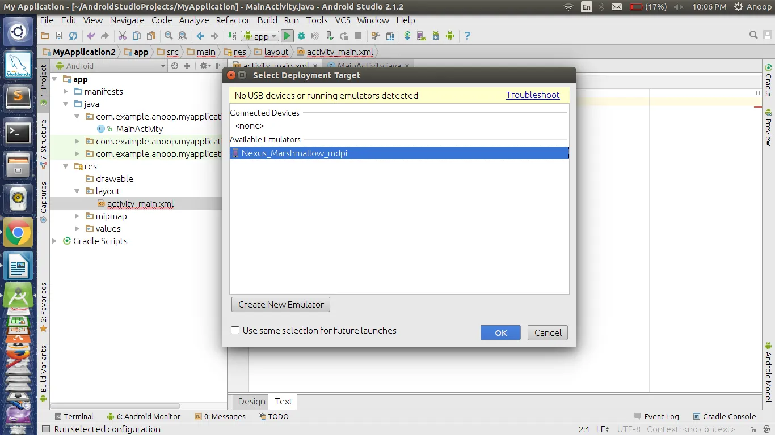
Task: Click the Help question mark icon
Action: tap(467, 36)
